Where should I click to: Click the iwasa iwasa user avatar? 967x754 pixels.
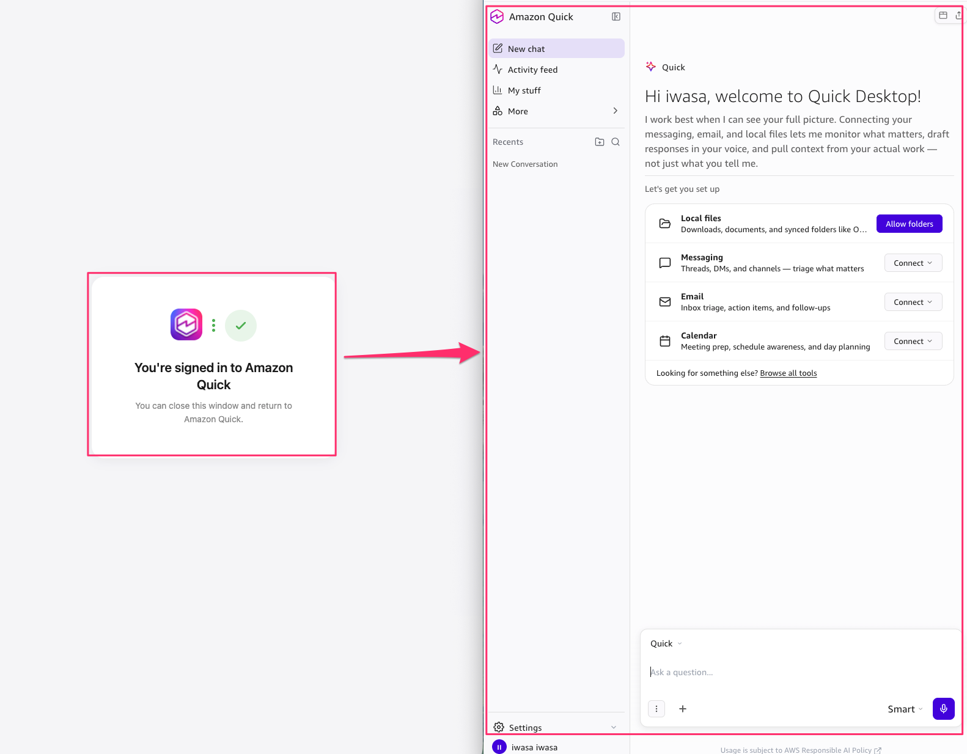pos(499,747)
